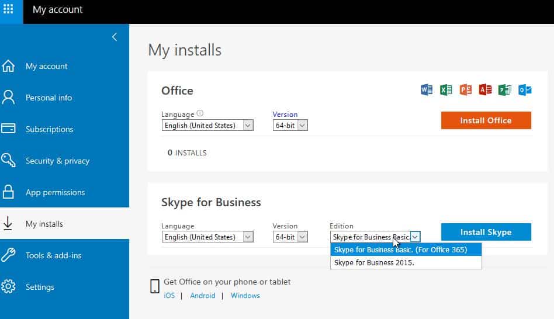Click the My account header title
The width and height of the screenshot is (554, 319).
[58, 9]
